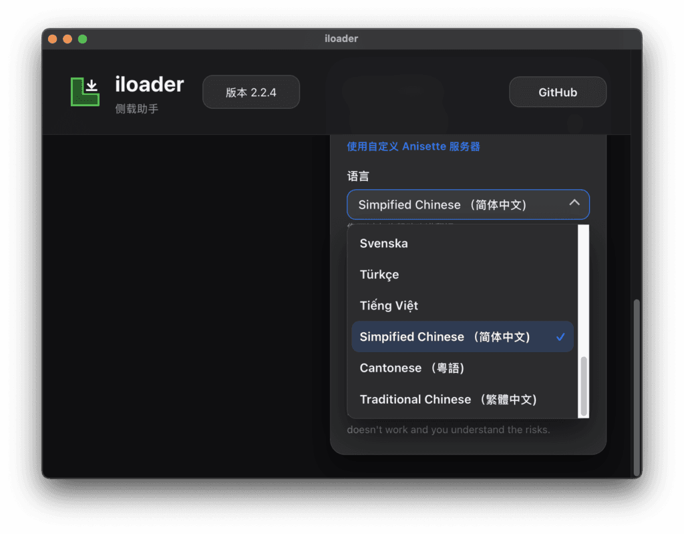Click the window title bar labeled iloader
Image resolution: width=684 pixels, height=534 pixels.
[x=341, y=39]
